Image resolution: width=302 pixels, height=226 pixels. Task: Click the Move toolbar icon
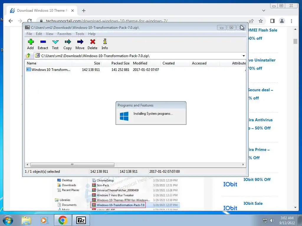80,44
